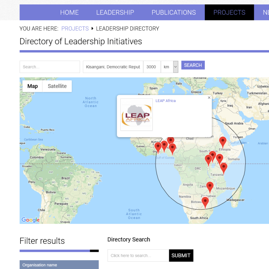The width and height of the screenshot is (269, 269).
Task: Click the Google logo on the map
Action: pos(31,220)
